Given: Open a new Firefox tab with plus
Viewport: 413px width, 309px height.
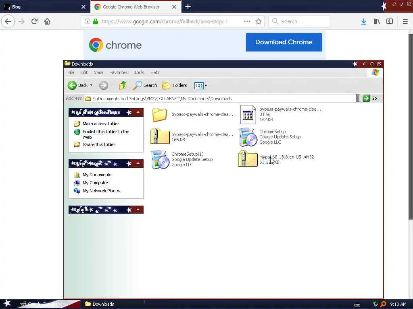Looking at the screenshot, I should [x=188, y=6].
